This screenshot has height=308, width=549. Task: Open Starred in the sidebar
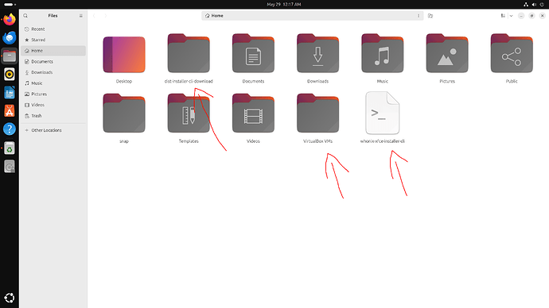tap(53, 40)
